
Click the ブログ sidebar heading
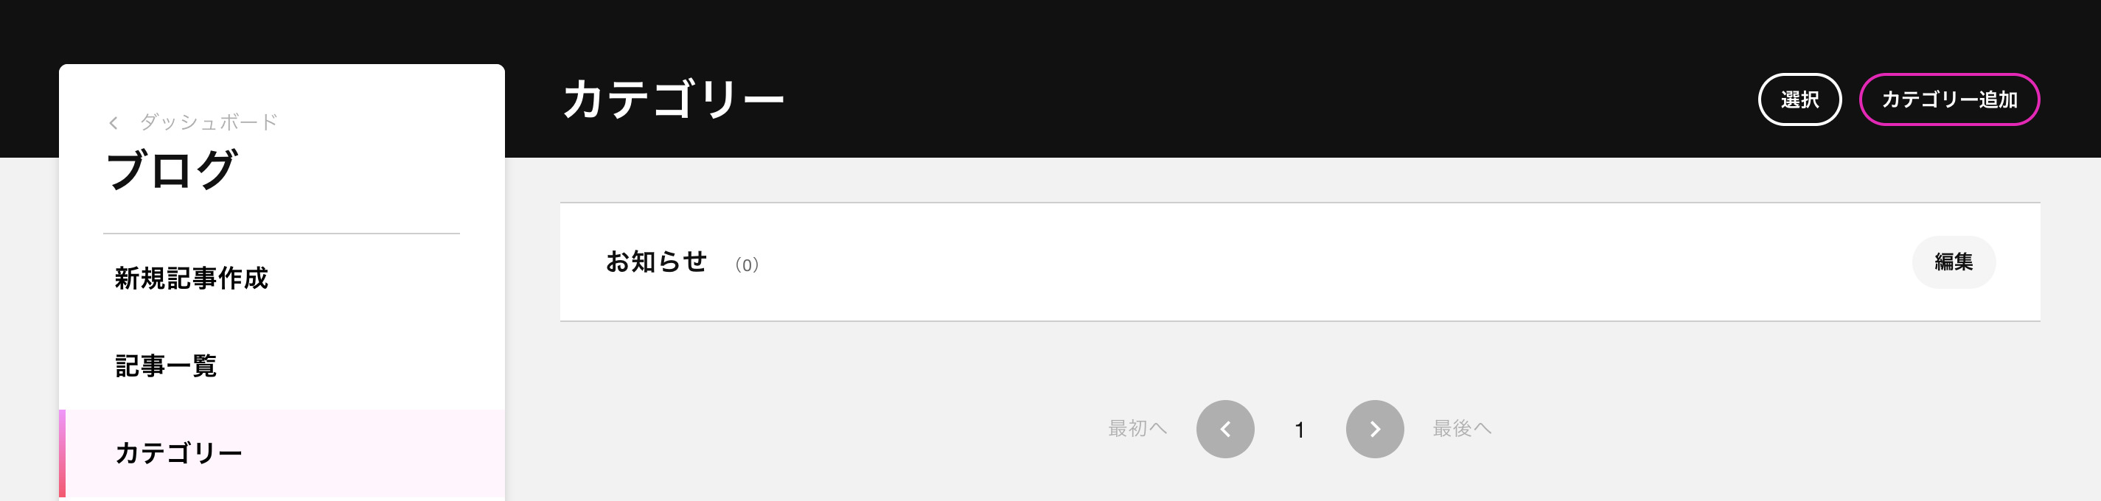coord(171,169)
